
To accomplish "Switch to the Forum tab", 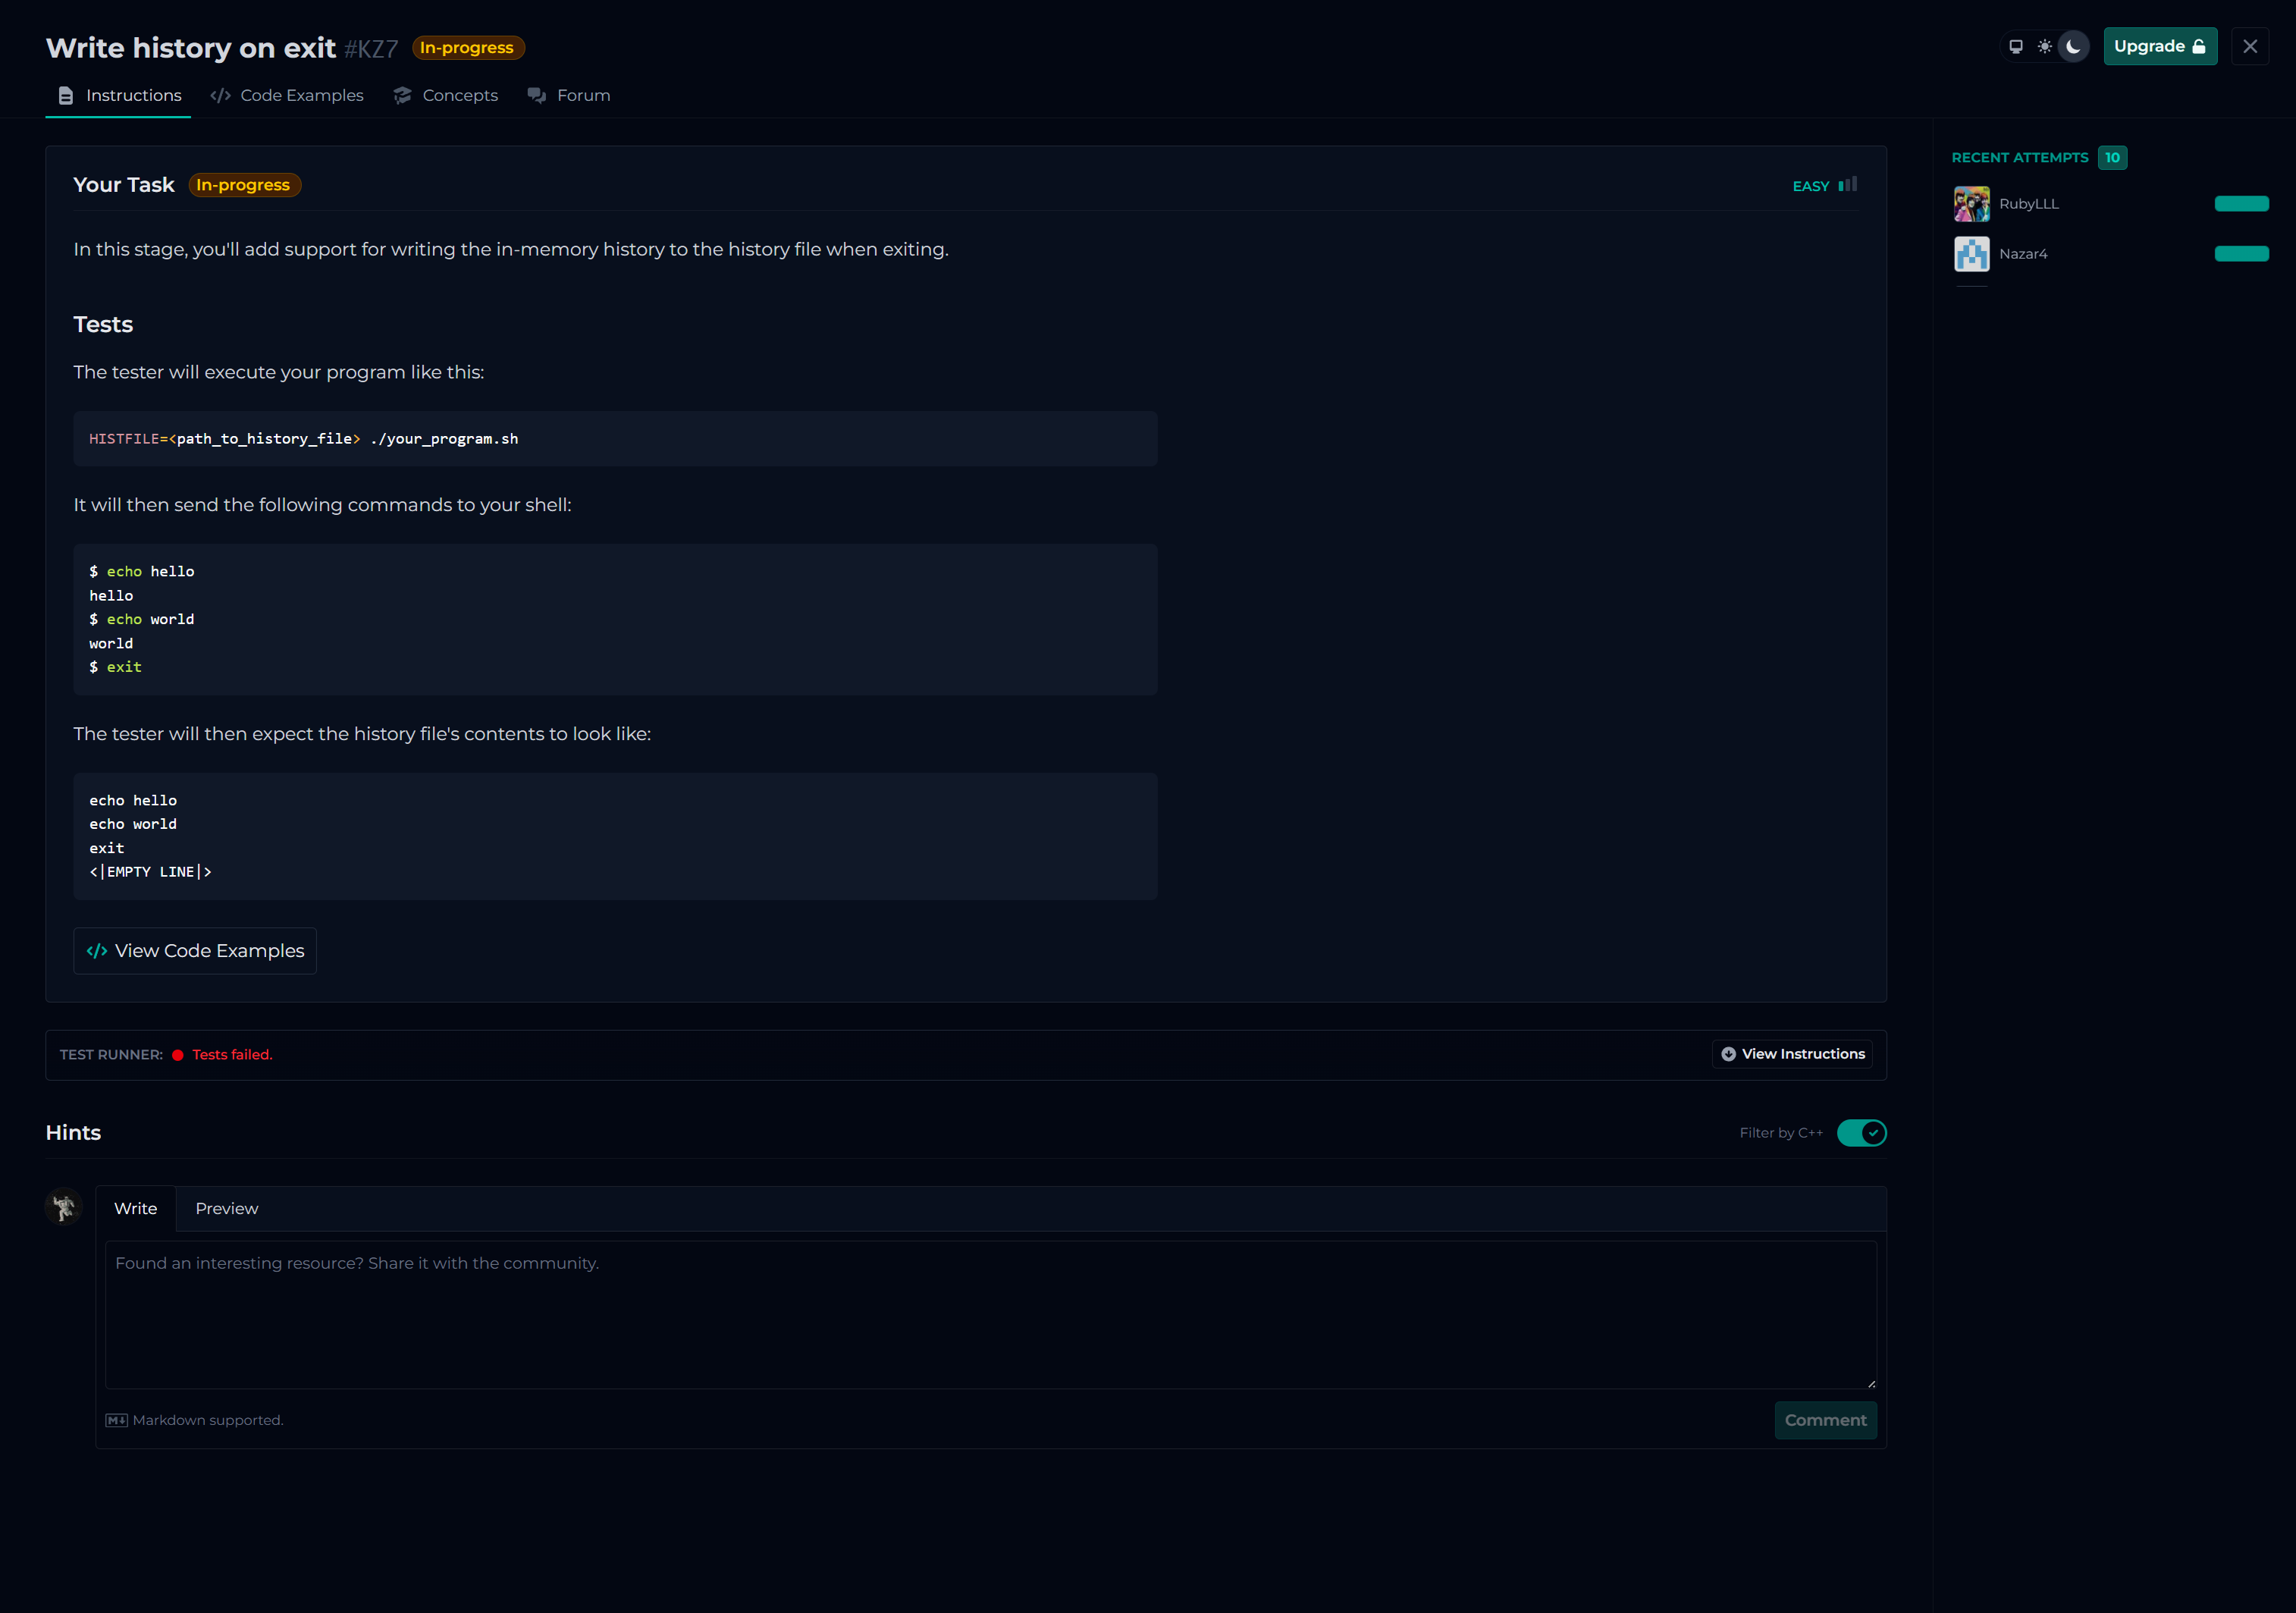I will [x=569, y=95].
